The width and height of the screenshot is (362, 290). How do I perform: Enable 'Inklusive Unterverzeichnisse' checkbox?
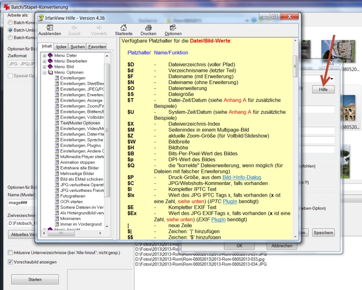tap(10, 253)
